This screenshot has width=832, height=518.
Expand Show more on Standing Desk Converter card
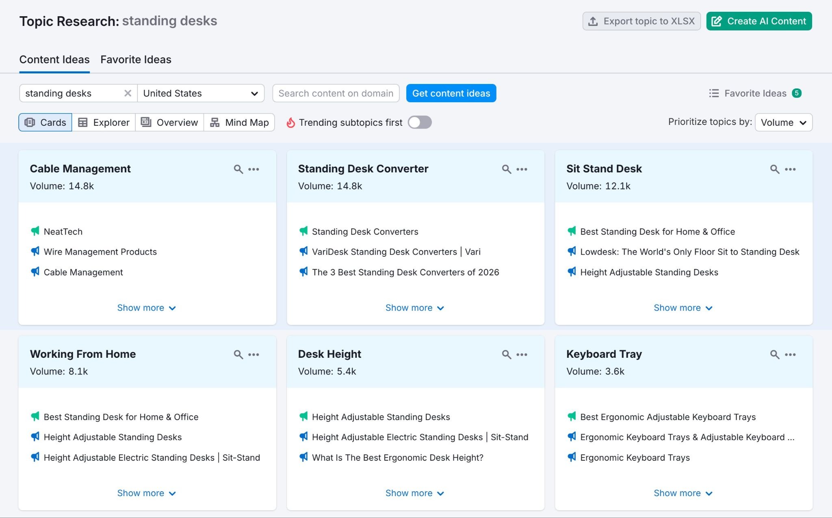point(415,308)
